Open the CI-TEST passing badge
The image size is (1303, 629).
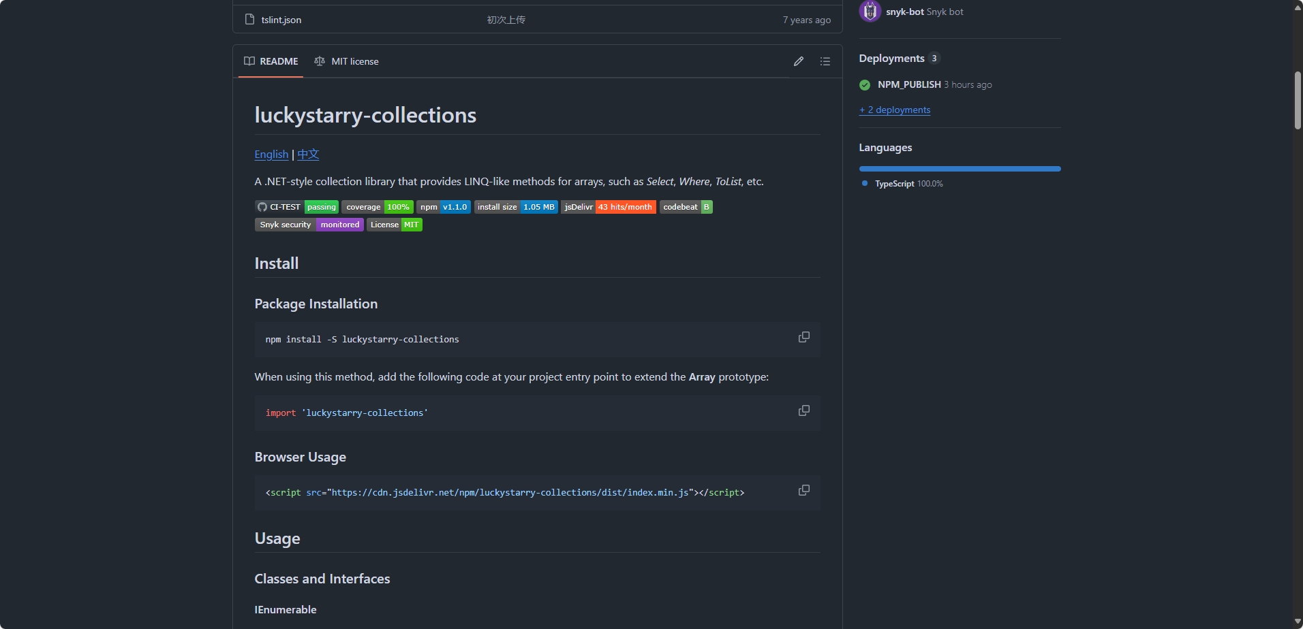pyautogui.click(x=296, y=206)
